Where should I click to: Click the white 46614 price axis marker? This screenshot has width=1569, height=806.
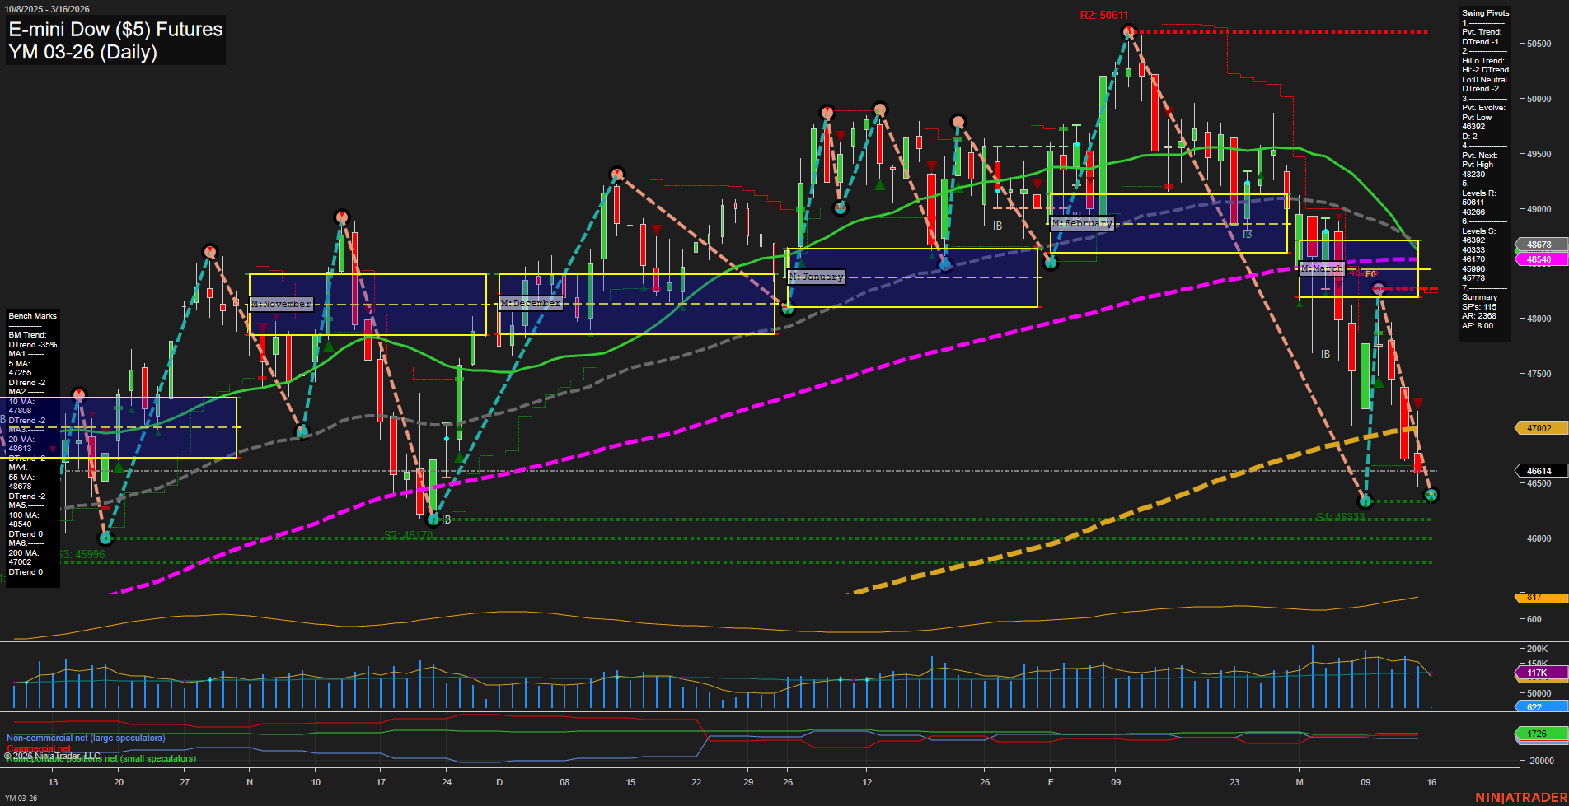(1538, 470)
